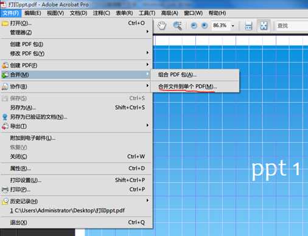Screen dimensions: 308x236
Task: Click the icon beside 协作(B)
Action: [5, 86]
